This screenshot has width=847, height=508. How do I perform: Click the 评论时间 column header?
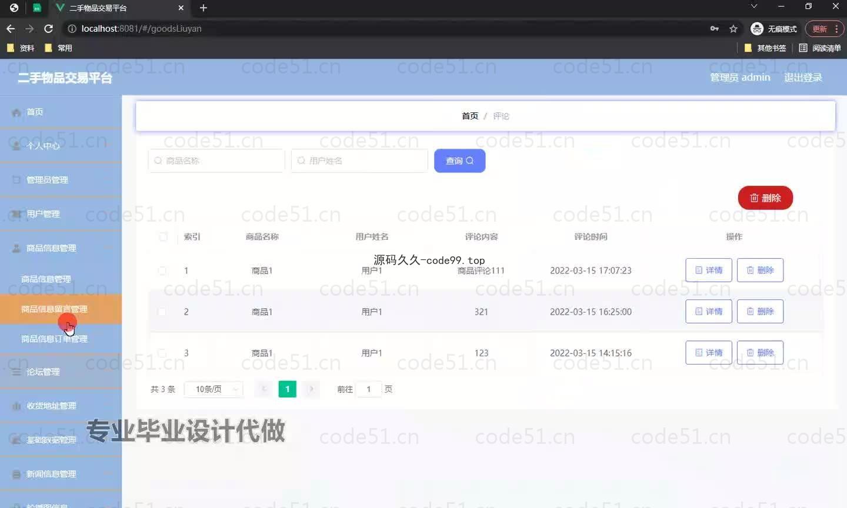coord(591,236)
